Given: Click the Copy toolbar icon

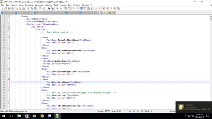Looking at the screenshot, I should (x=32, y=8).
